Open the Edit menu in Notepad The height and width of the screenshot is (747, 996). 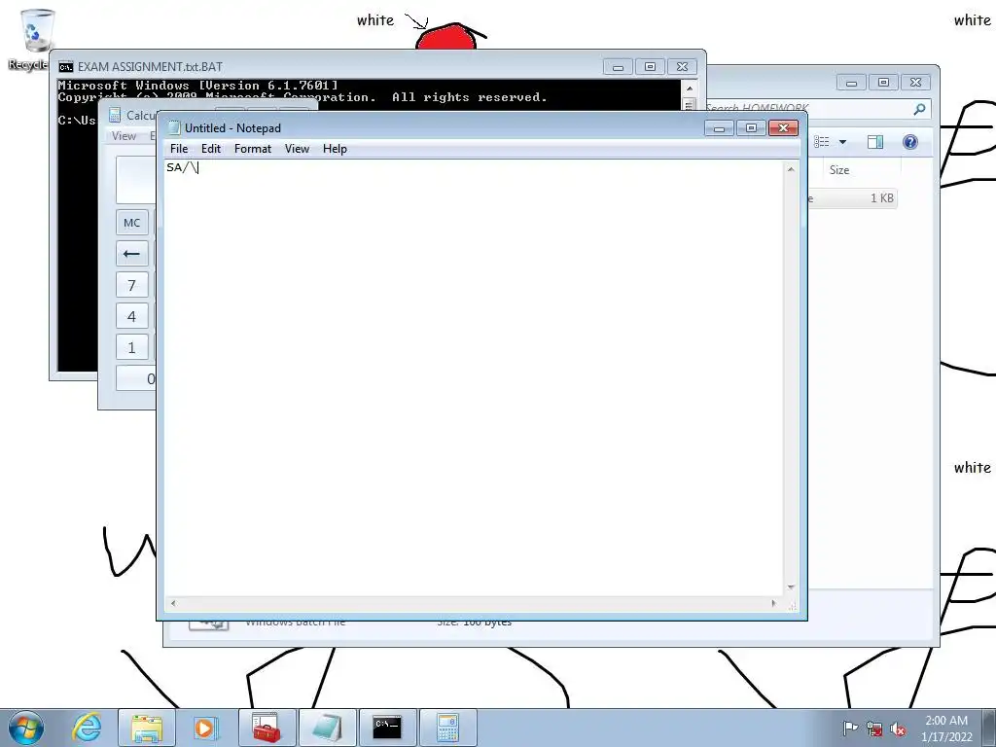[211, 149]
